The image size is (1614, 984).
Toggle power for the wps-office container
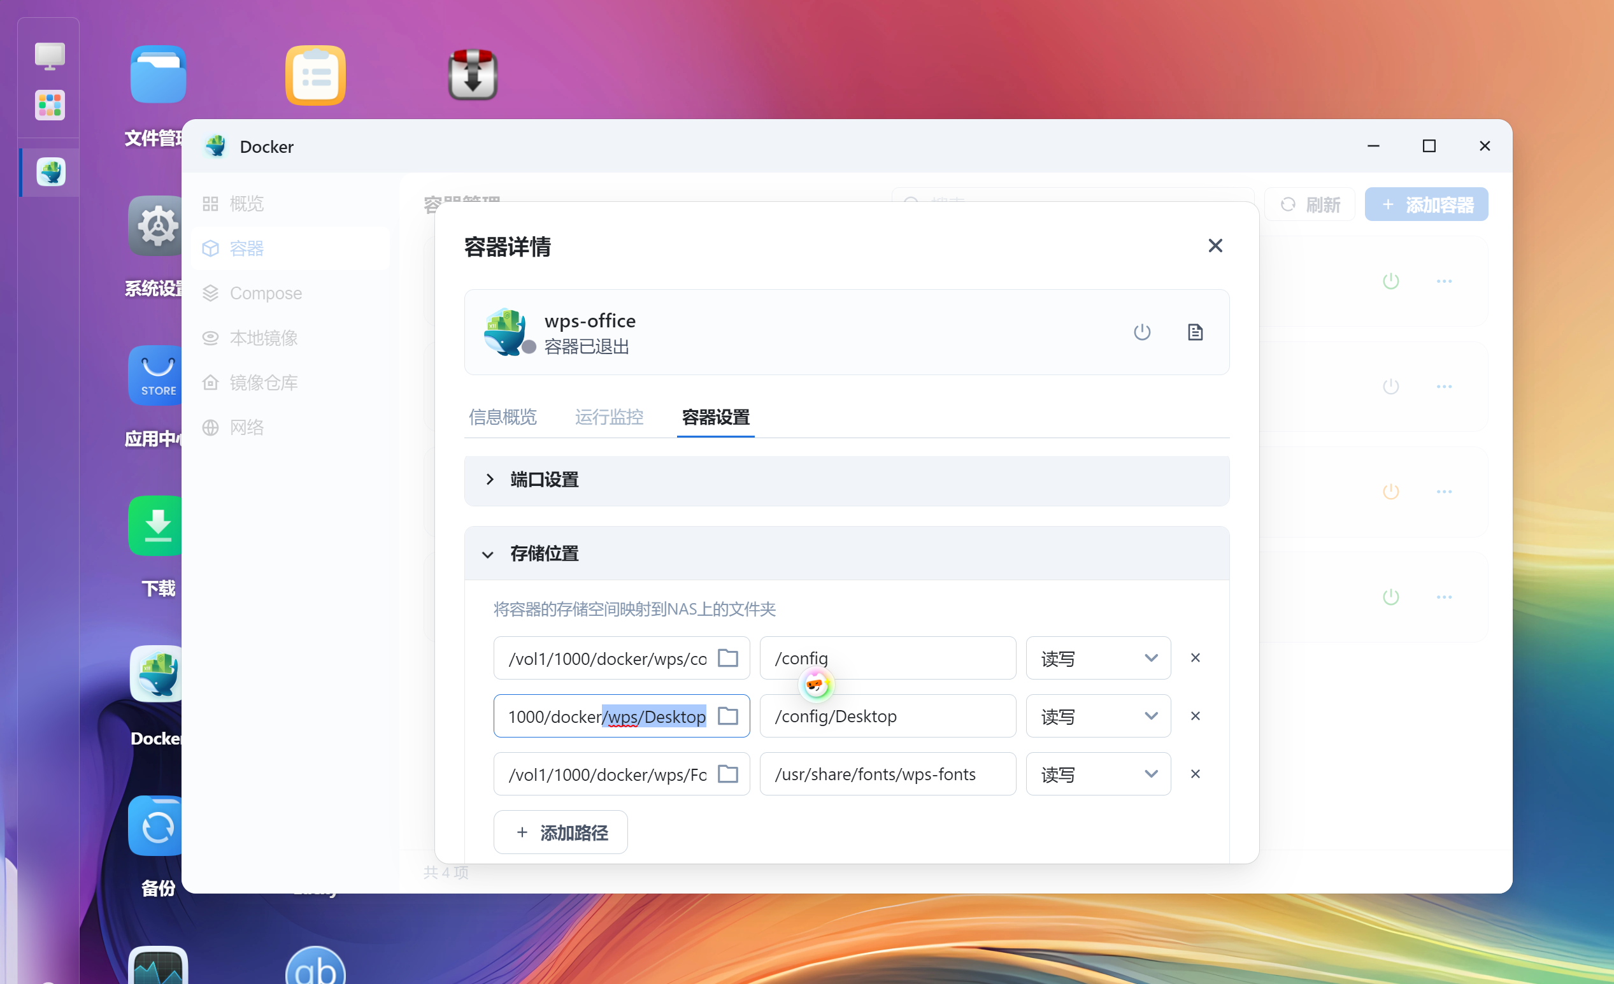click(x=1142, y=332)
